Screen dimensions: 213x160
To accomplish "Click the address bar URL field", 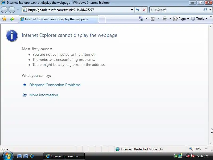I will click(x=78, y=10).
